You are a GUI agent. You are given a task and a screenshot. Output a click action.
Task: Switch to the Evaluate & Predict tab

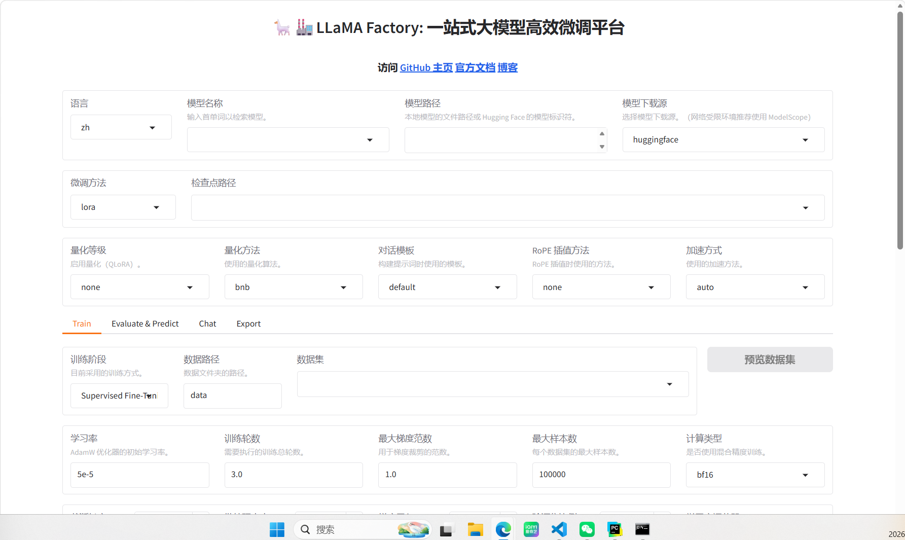145,323
